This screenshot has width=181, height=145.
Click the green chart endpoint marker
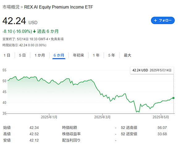coord(173,98)
